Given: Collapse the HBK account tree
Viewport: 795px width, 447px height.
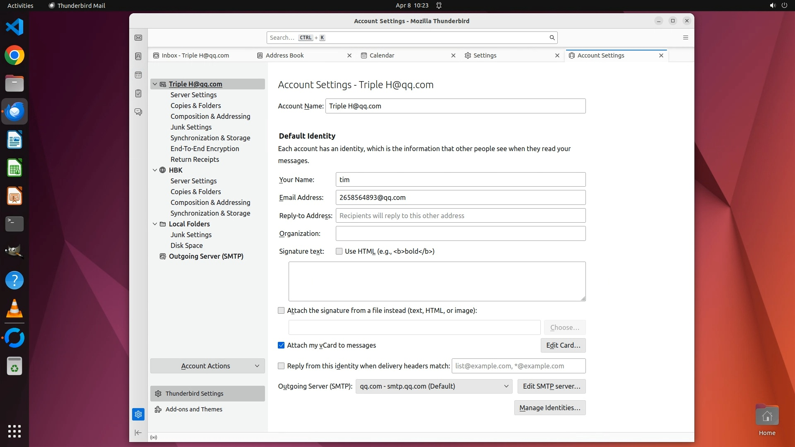Looking at the screenshot, I should tap(155, 170).
